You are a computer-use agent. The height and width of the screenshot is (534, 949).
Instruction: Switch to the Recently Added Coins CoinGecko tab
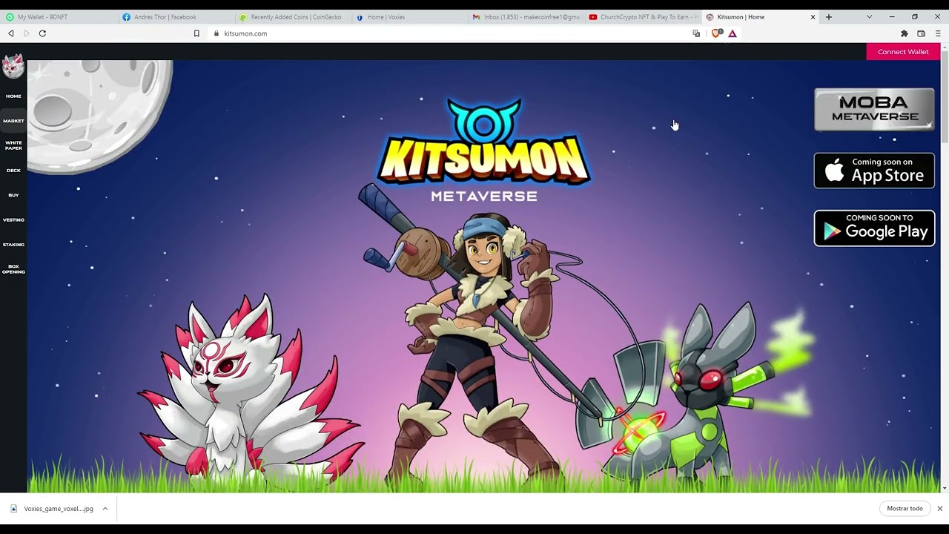(x=292, y=17)
